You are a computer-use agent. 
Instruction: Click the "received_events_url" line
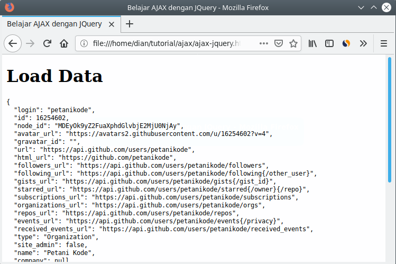coord(163,229)
